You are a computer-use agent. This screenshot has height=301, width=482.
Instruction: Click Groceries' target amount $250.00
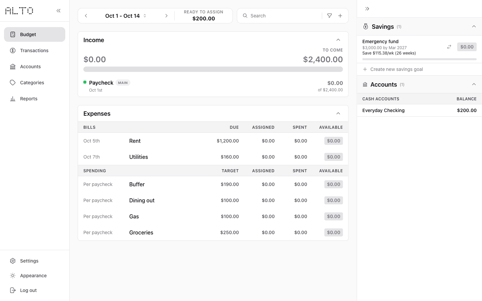[x=229, y=232]
